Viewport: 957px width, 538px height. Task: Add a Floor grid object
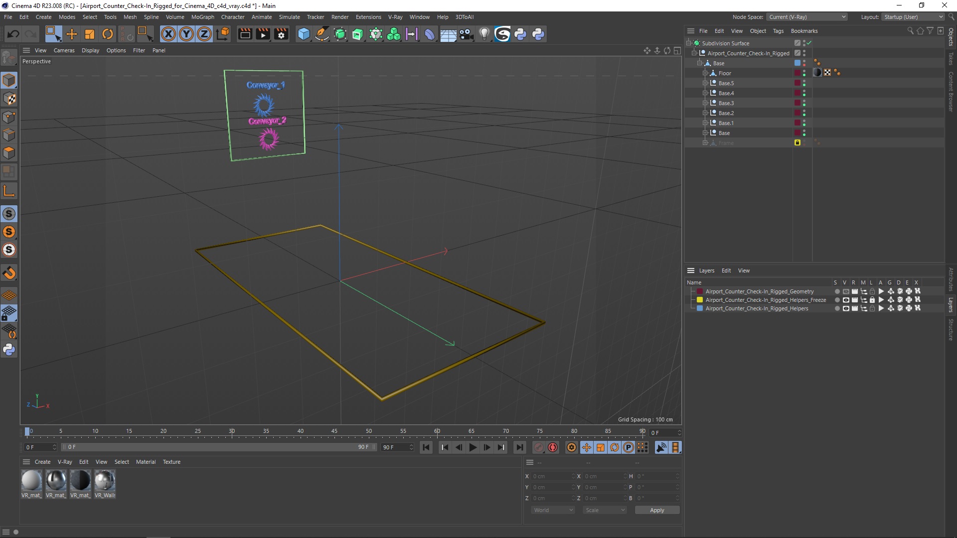pos(448,34)
